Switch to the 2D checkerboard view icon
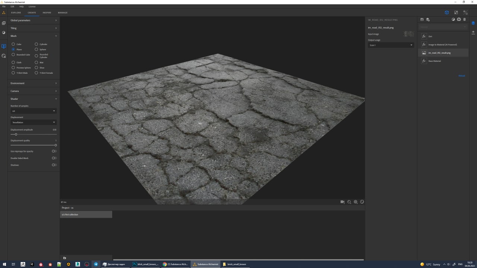The image size is (477, 268). click(x=456, y=12)
